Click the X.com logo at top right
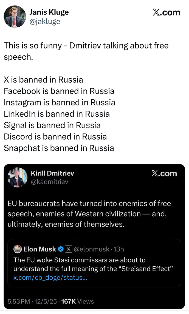This screenshot has height=314, width=189. pos(166,13)
